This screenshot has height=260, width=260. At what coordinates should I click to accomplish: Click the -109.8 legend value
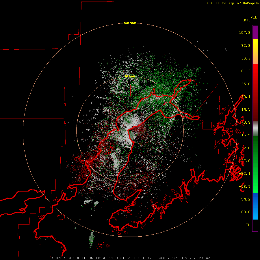click(x=244, y=212)
